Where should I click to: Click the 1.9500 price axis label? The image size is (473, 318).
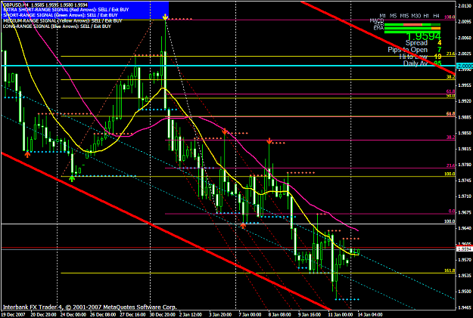[465, 292]
